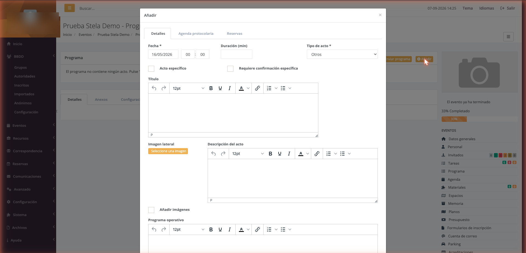Redo in the Título editor
The image size is (526, 253).
coord(164,88)
